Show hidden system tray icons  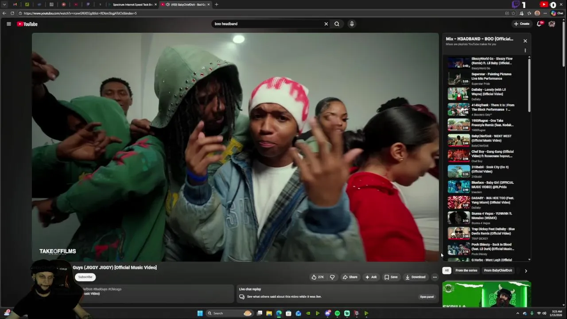click(x=517, y=313)
